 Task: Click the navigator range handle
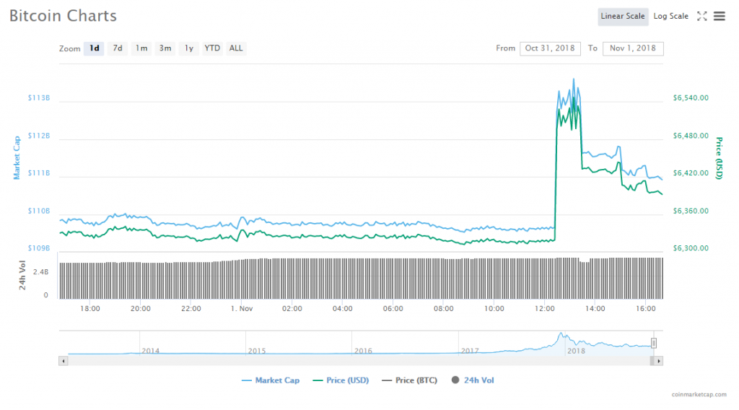pos(654,343)
